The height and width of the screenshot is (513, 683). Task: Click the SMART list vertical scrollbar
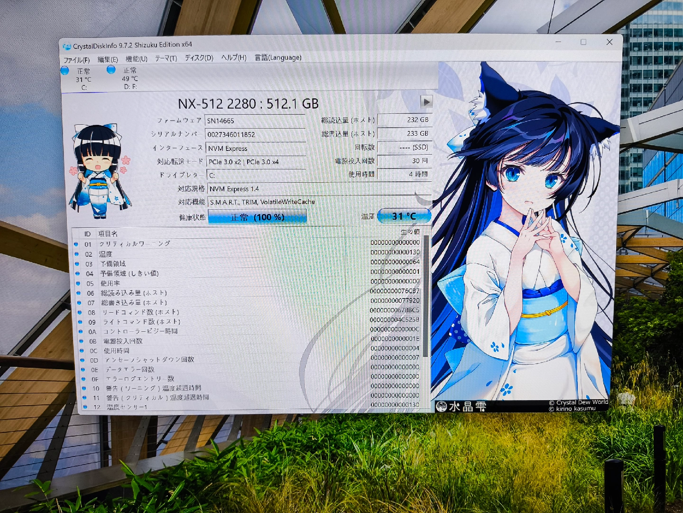coord(425,294)
